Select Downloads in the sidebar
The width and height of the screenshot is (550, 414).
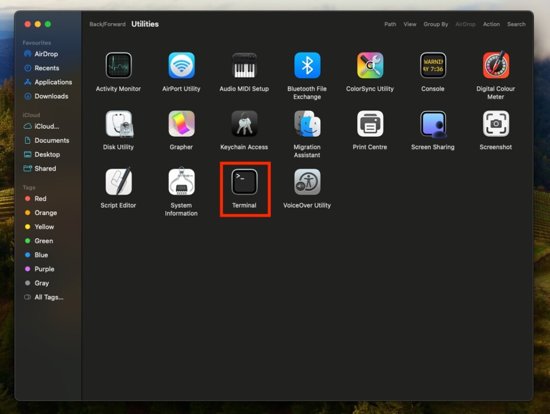coord(51,96)
